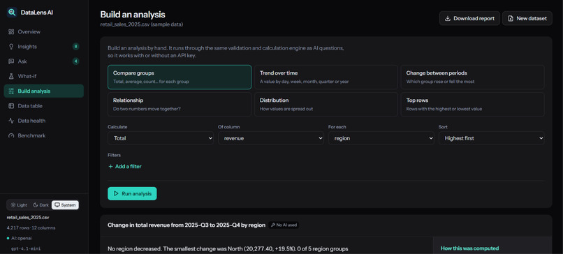Image resolution: width=563 pixels, height=254 pixels.
Task: Click the Insights lightbulb icon
Action: click(x=11, y=47)
